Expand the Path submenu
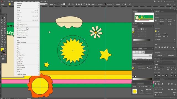Screen dimensions: 177x99 coord(27,45)
